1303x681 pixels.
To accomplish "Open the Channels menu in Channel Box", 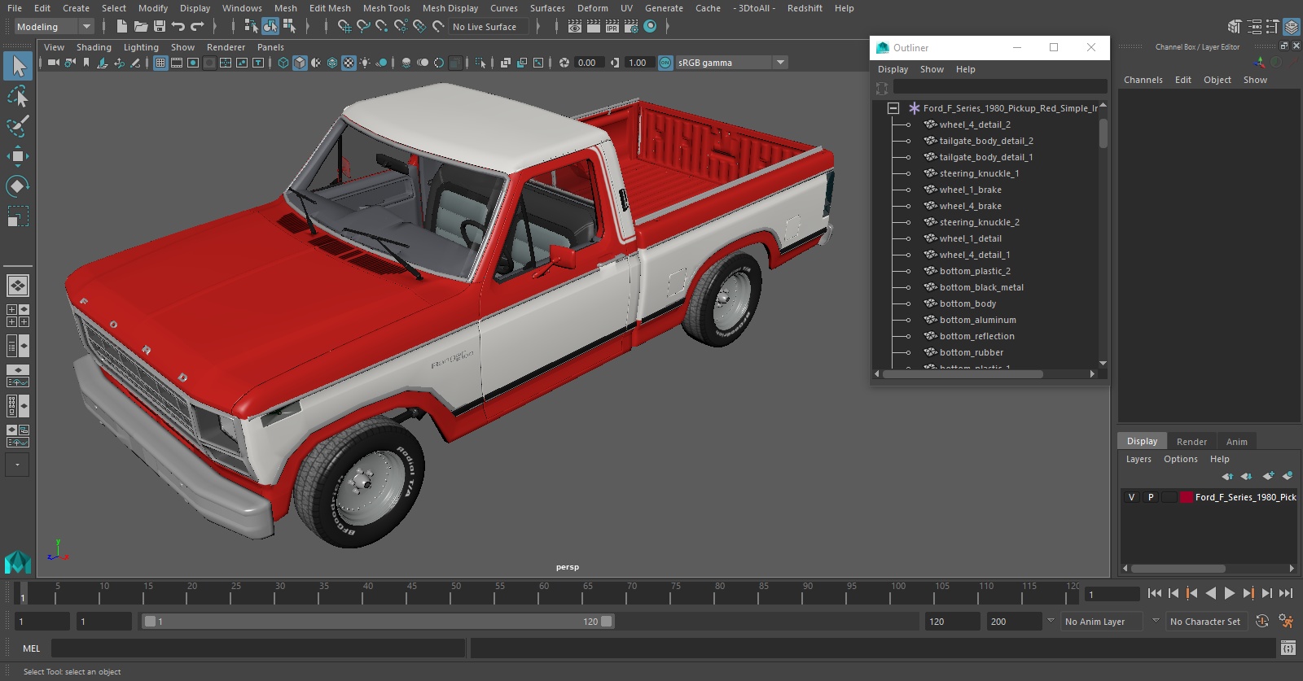I will point(1143,80).
